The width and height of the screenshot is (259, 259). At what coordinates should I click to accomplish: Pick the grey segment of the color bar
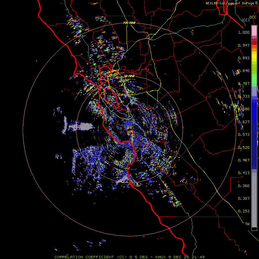(x=254, y=200)
